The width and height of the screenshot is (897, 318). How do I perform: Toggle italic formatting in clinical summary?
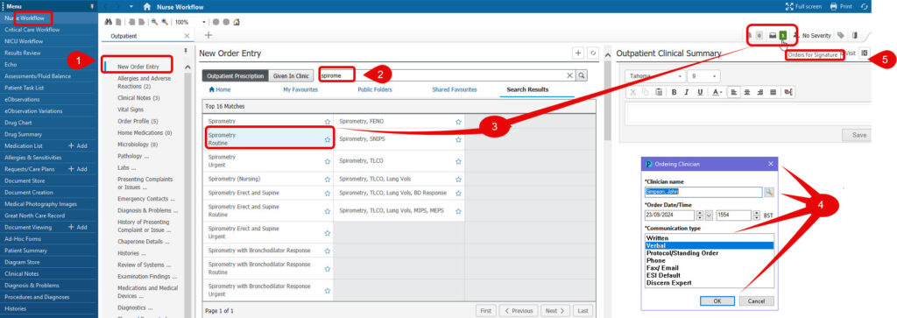click(688, 92)
